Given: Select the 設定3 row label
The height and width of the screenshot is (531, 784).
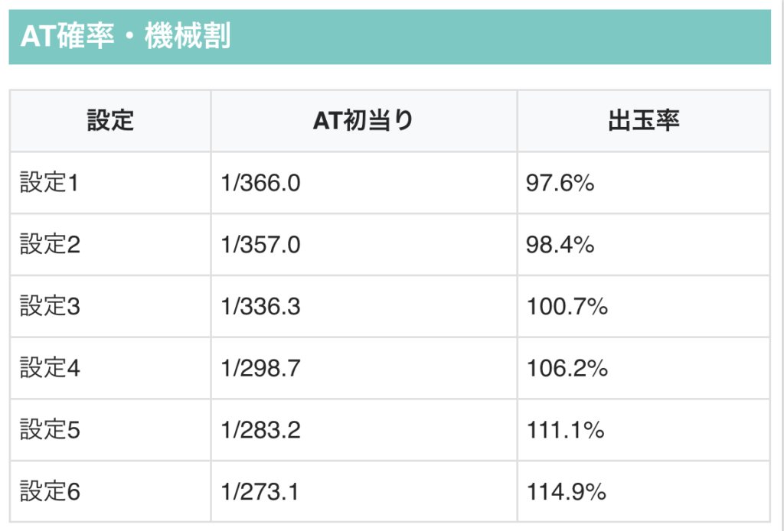Looking at the screenshot, I should (x=50, y=307).
